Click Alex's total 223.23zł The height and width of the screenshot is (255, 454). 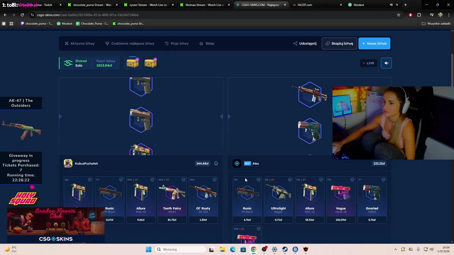(379, 164)
